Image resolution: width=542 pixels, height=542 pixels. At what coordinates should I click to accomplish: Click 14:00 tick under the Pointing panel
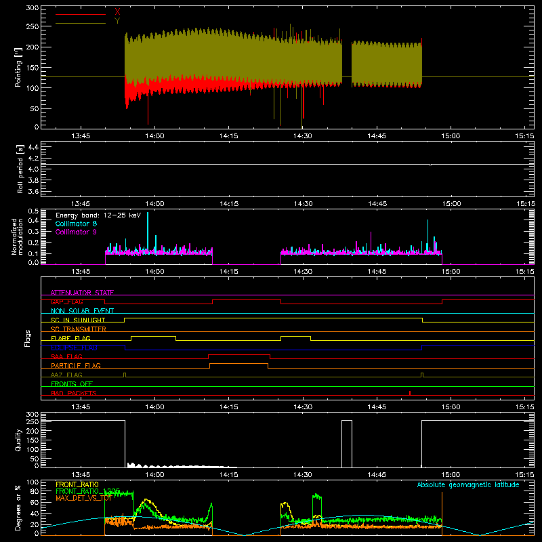click(x=154, y=136)
